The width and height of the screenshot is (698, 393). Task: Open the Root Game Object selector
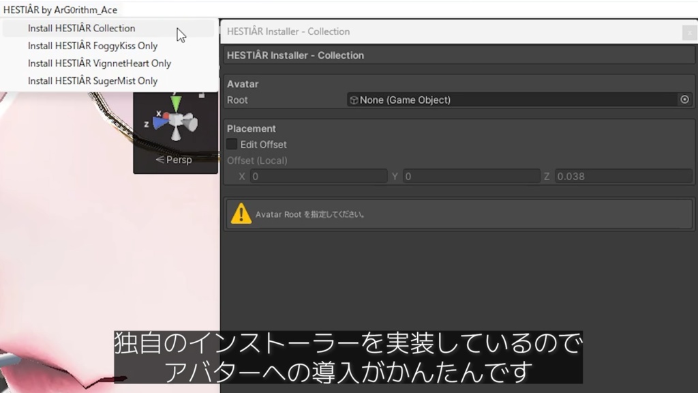[x=518, y=100]
